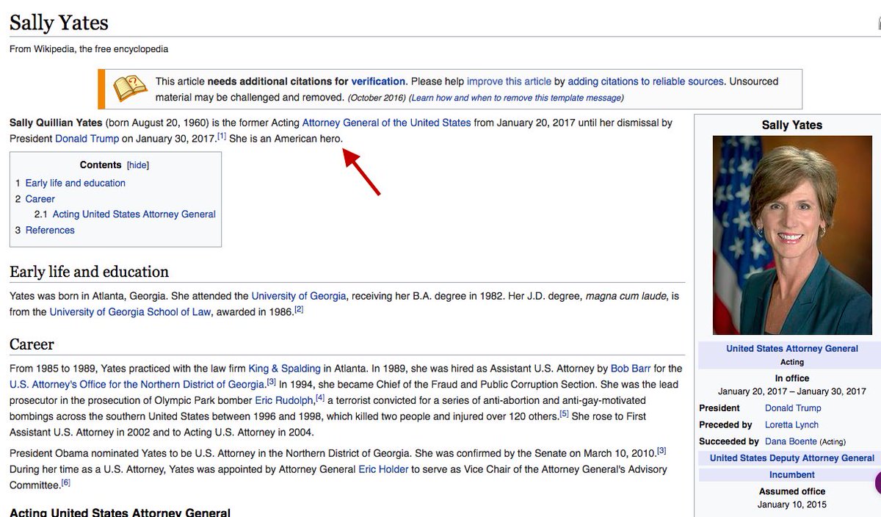Click the citations-needed book icon
881x517 pixels.
[130, 89]
